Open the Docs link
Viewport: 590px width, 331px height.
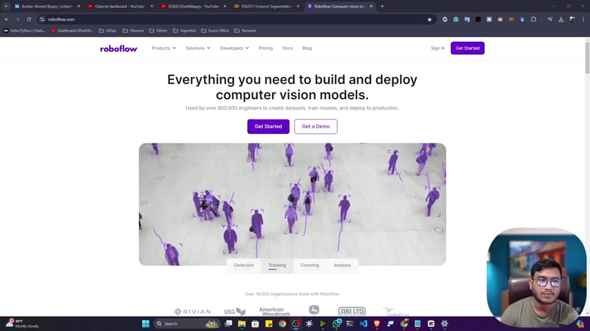287,48
